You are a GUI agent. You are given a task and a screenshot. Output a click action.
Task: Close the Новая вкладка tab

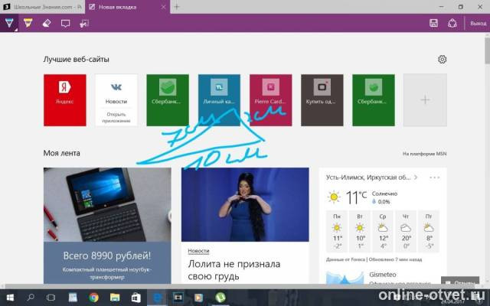click(x=163, y=7)
